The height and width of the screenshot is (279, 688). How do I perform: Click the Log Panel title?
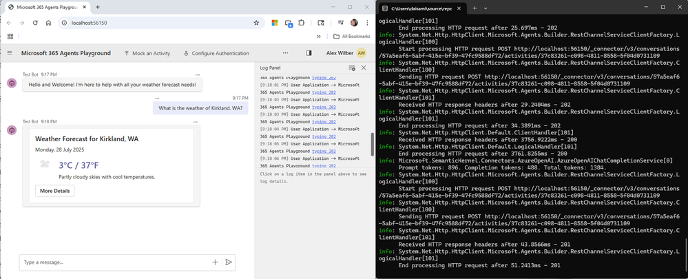[x=270, y=68]
